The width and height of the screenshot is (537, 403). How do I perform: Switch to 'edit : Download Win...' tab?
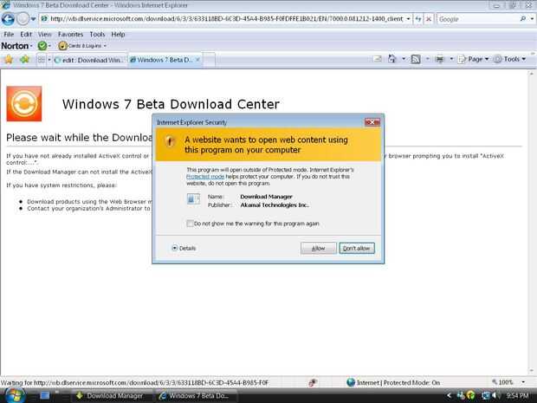click(x=89, y=60)
